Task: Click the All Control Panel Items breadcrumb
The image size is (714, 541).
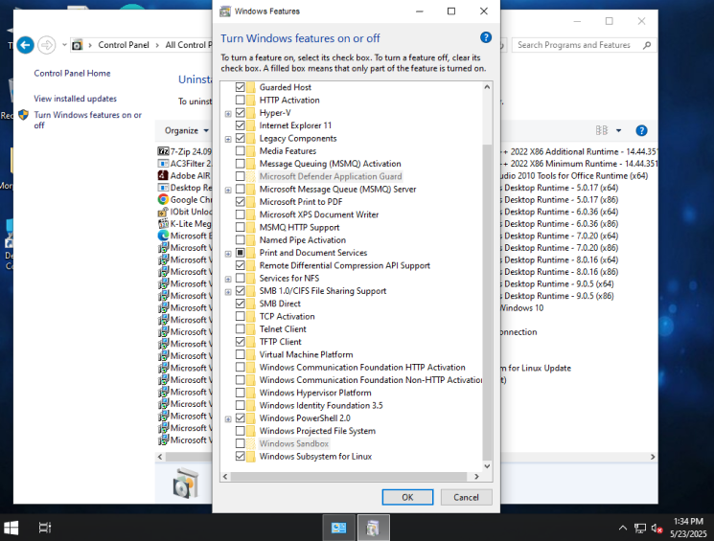Action: pos(189,45)
